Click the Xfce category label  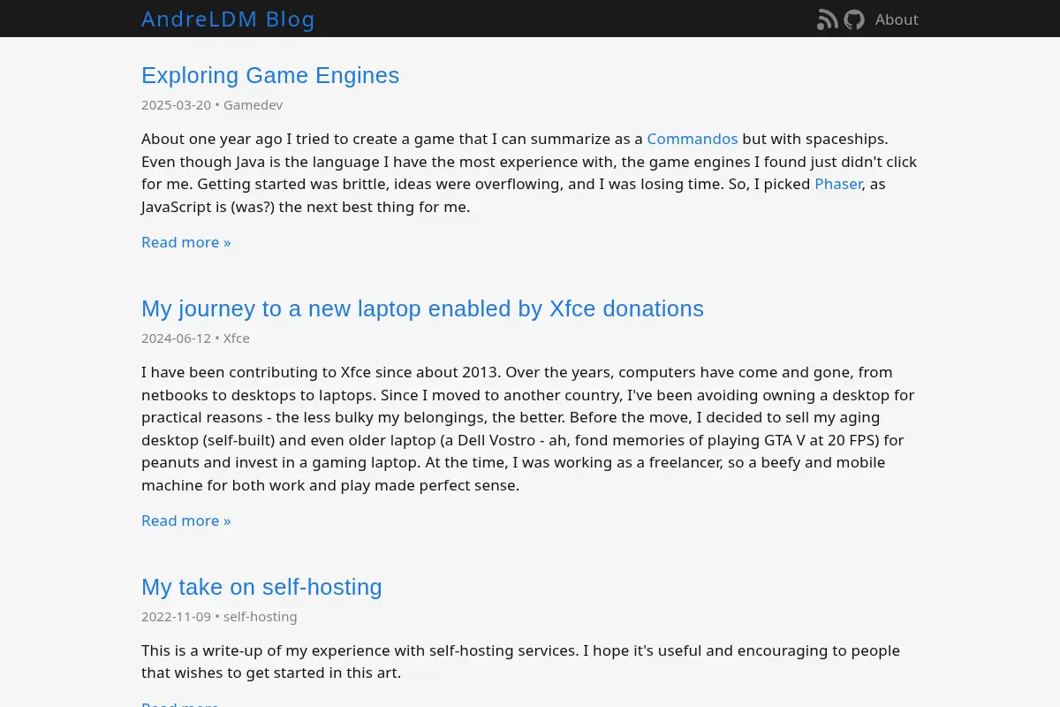coord(236,338)
